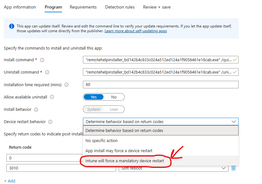Select No specific action option

[160, 140]
